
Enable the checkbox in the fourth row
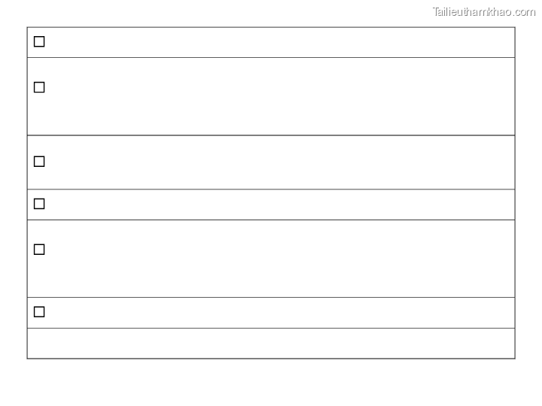tap(39, 204)
